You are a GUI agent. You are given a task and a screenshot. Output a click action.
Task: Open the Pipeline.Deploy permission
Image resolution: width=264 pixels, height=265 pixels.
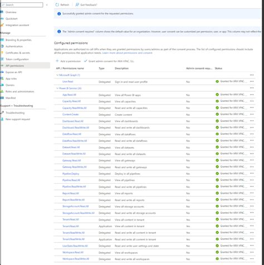[x=71, y=174]
